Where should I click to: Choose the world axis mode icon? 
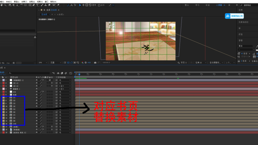coord(72,5)
